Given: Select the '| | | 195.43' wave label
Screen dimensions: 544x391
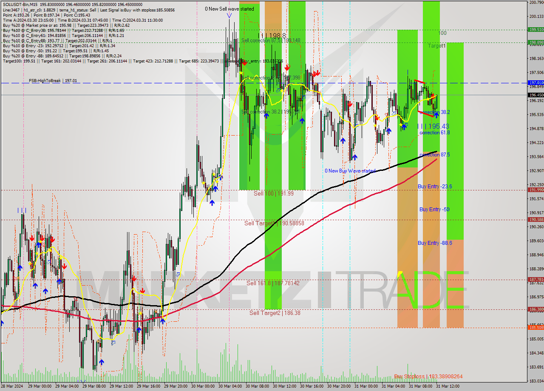Looking at the screenshot, I should tap(433, 126).
